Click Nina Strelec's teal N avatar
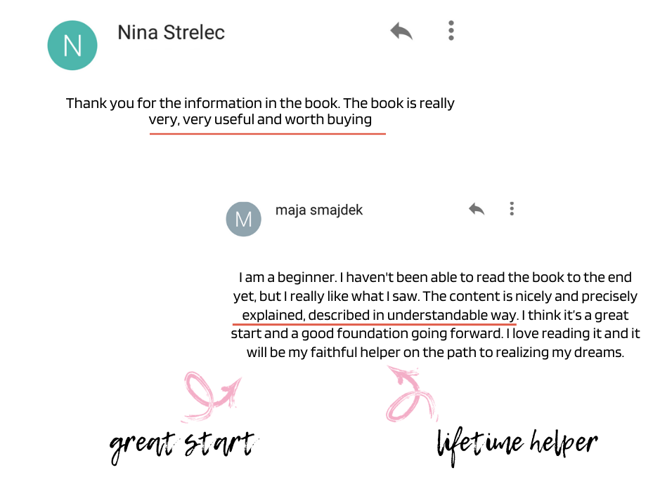The height and width of the screenshot is (477, 660). coord(72,46)
